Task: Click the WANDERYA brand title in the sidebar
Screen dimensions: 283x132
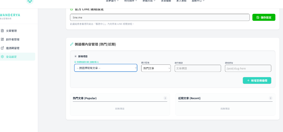Action: [x=10, y=15]
